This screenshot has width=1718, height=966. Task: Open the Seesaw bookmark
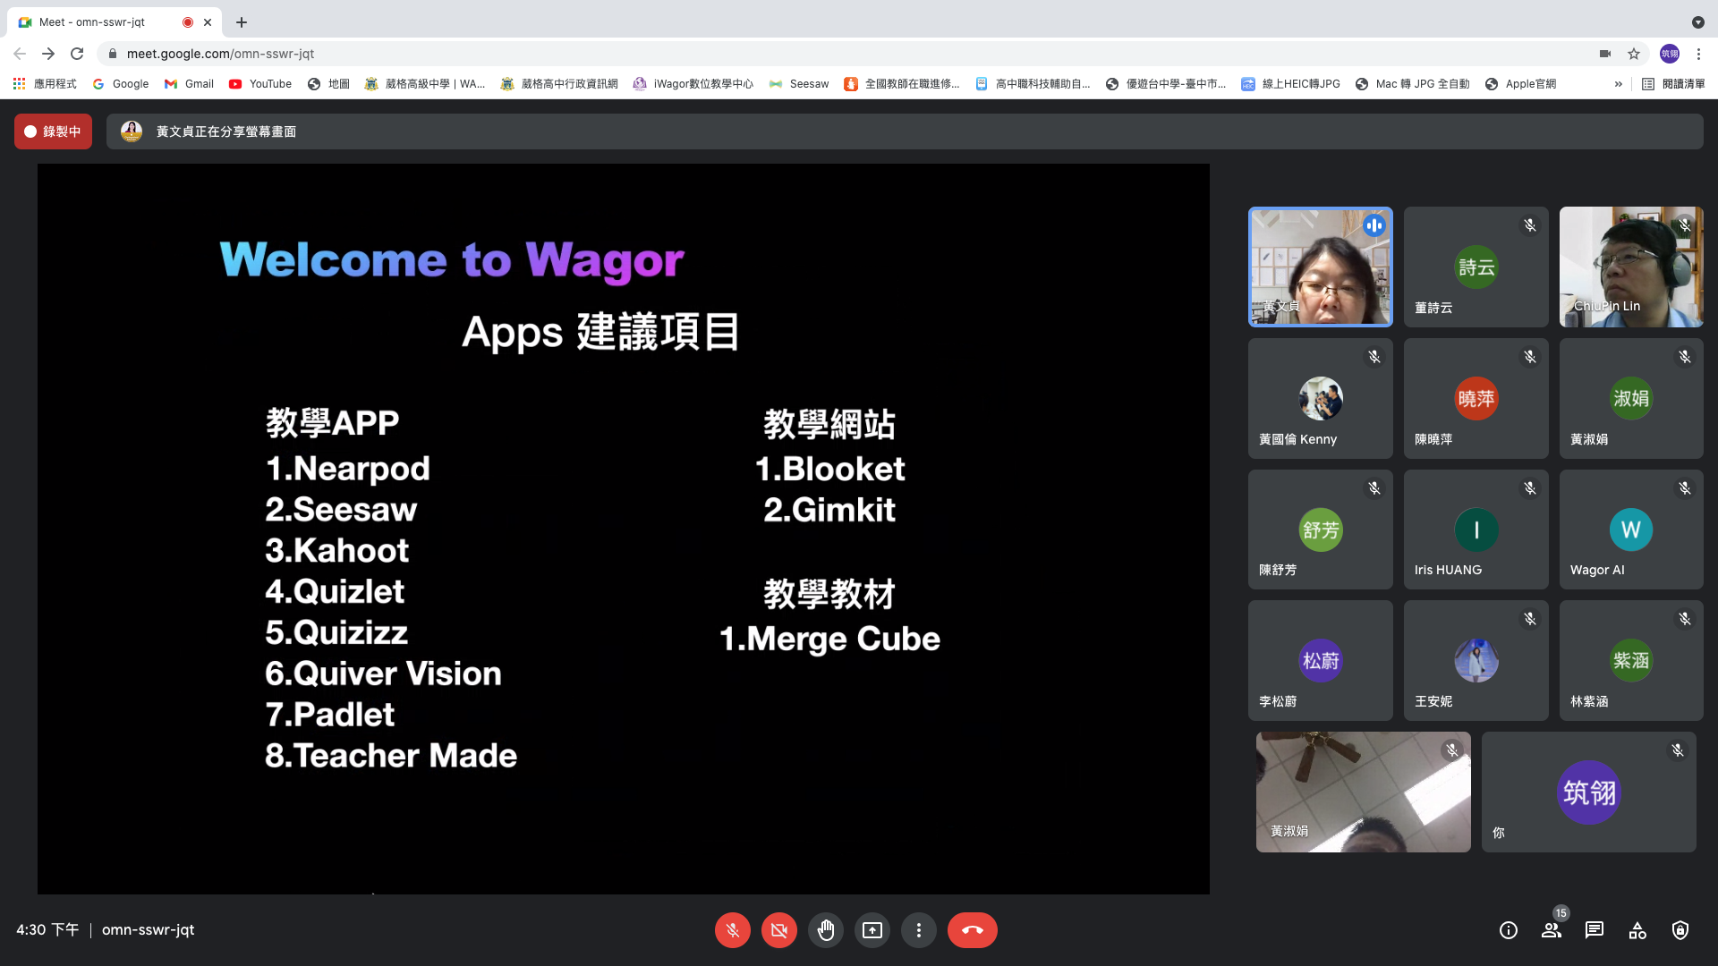pos(799,84)
